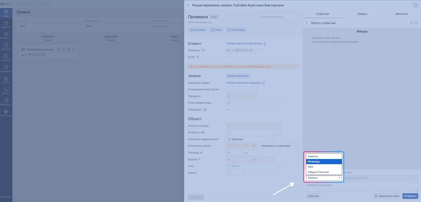Viewport: 421px width, 202px height.
Task: Add email with the plus icon
Action: coord(198,57)
